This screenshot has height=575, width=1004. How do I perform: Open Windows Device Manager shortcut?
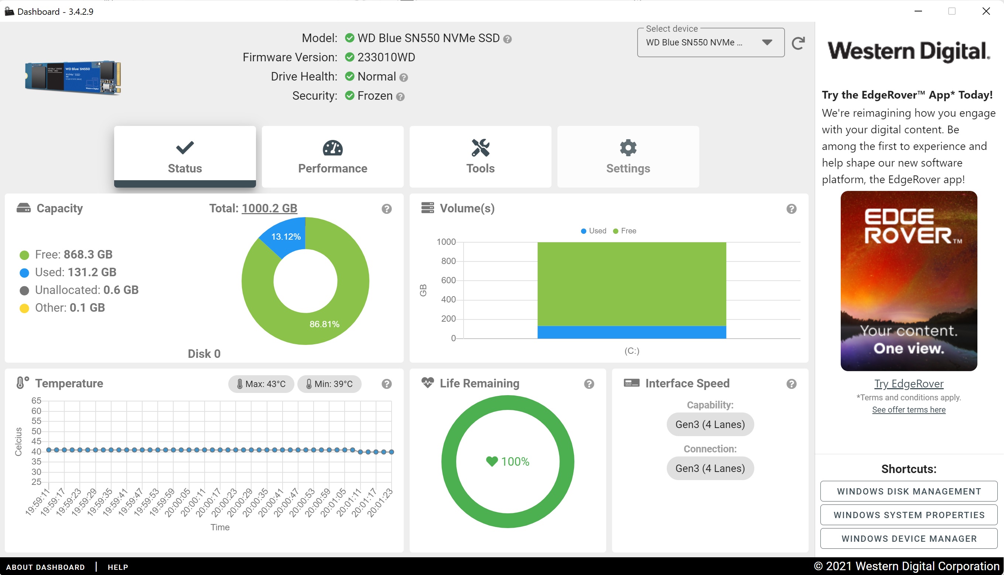[x=909, y=539]
